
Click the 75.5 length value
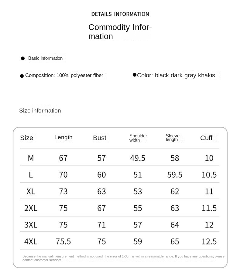[63, 241]
